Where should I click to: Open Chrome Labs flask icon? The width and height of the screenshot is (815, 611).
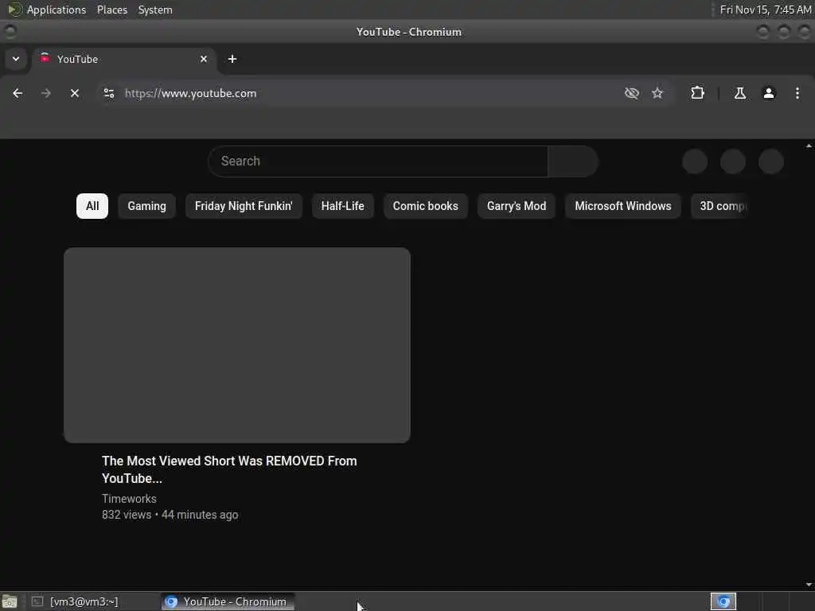(x=740, y=93)
